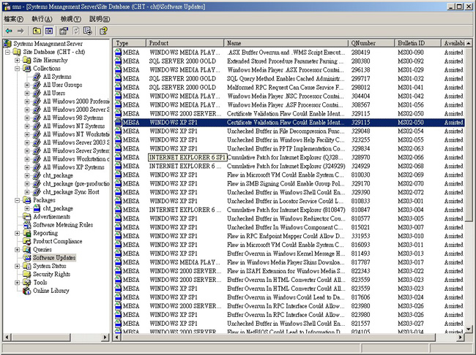
Task: Click the Product Compliance icon
Action: click(27, 241)
